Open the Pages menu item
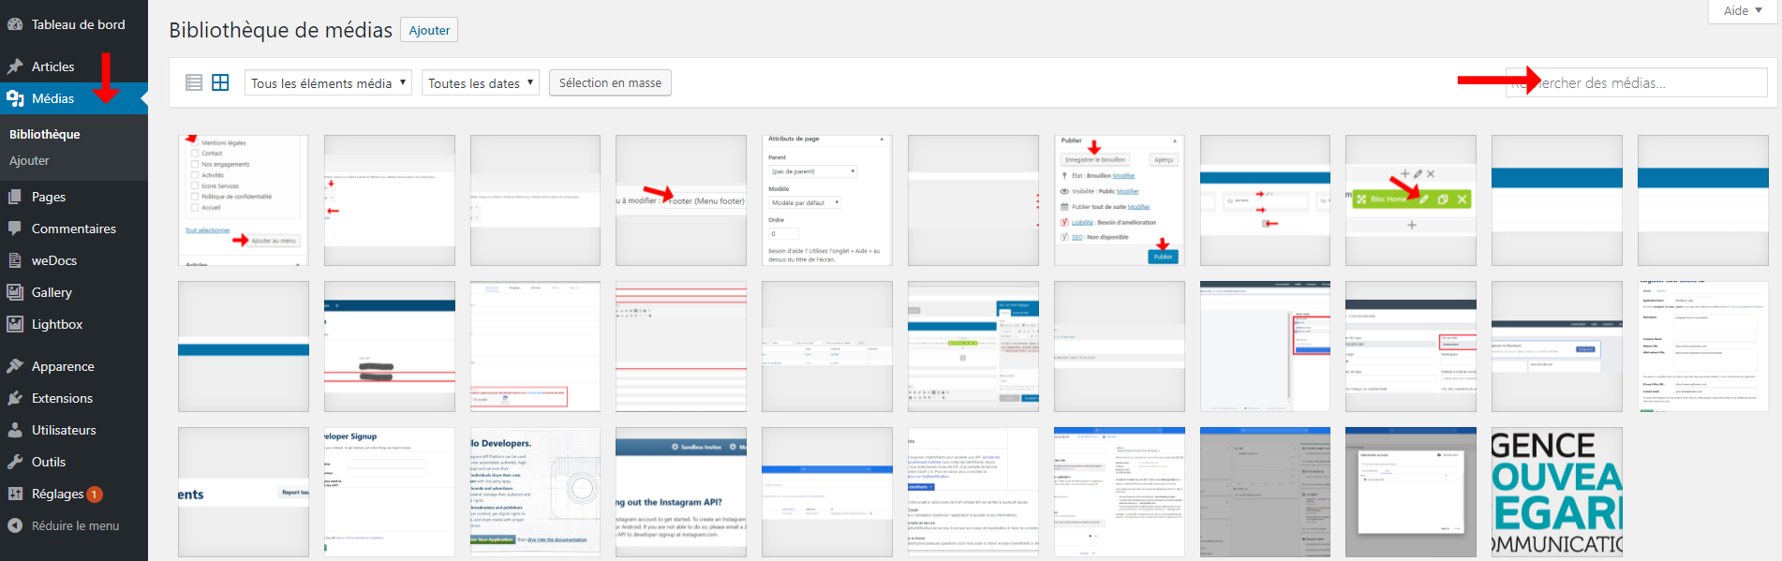This screenshot has width=1782, height=561. pos(49,197)
